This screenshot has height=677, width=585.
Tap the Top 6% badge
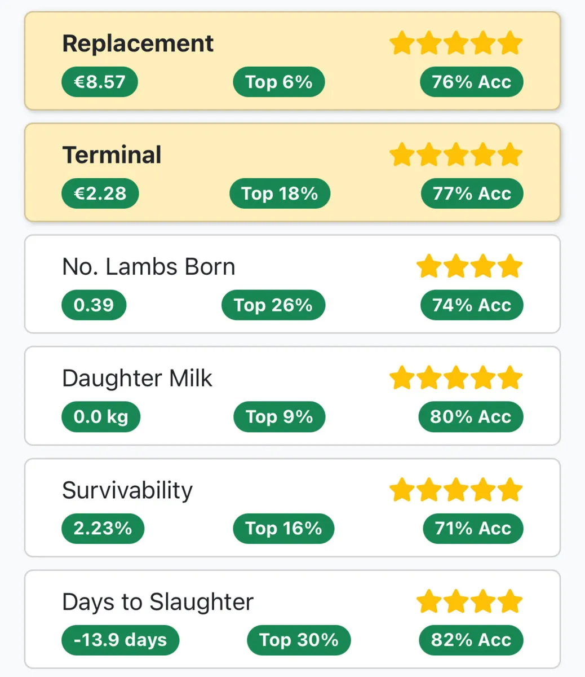click(x=279, y=82)
